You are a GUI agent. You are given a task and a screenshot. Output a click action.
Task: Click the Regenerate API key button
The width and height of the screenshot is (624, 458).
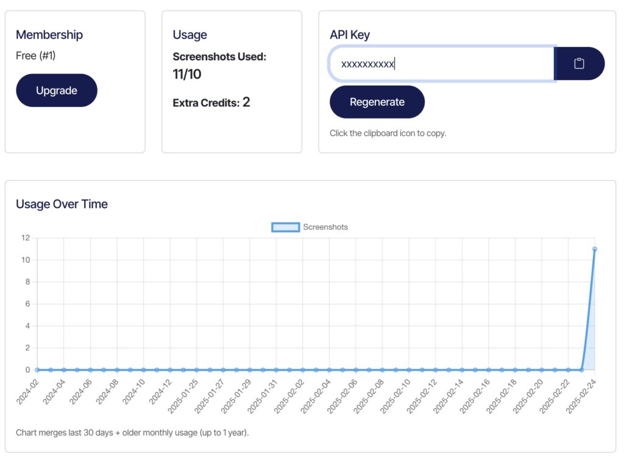377,102
